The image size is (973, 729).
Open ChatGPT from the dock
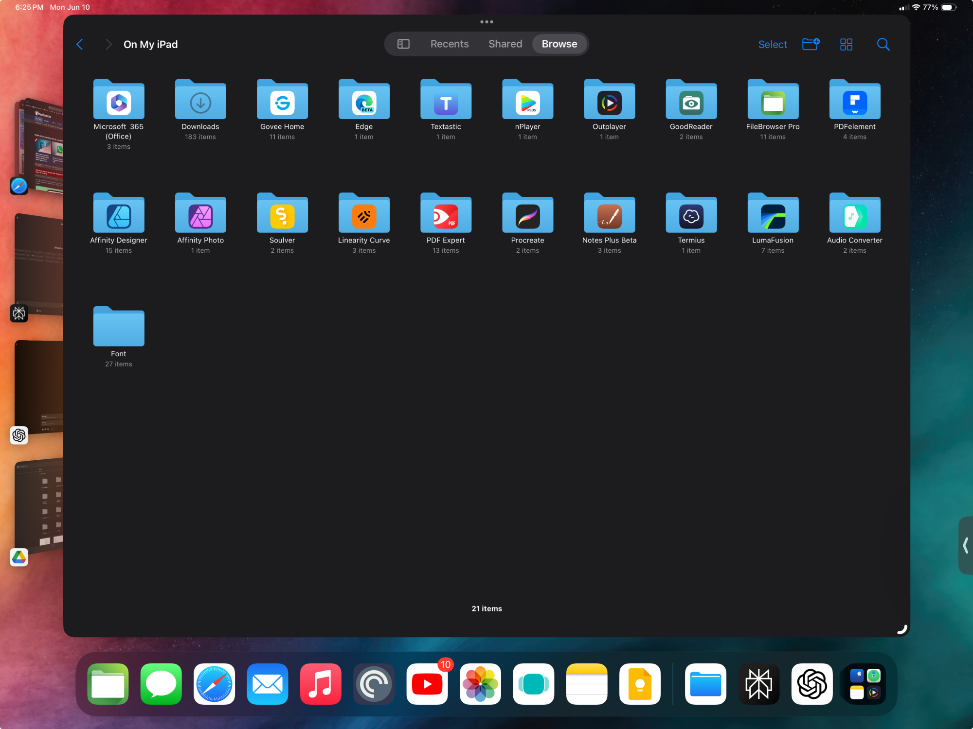coord(812,684)
